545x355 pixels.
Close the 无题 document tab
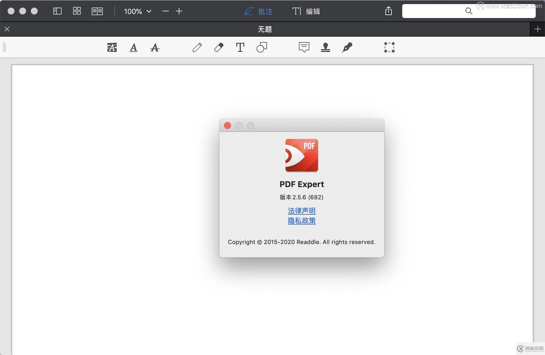[7, 29]
